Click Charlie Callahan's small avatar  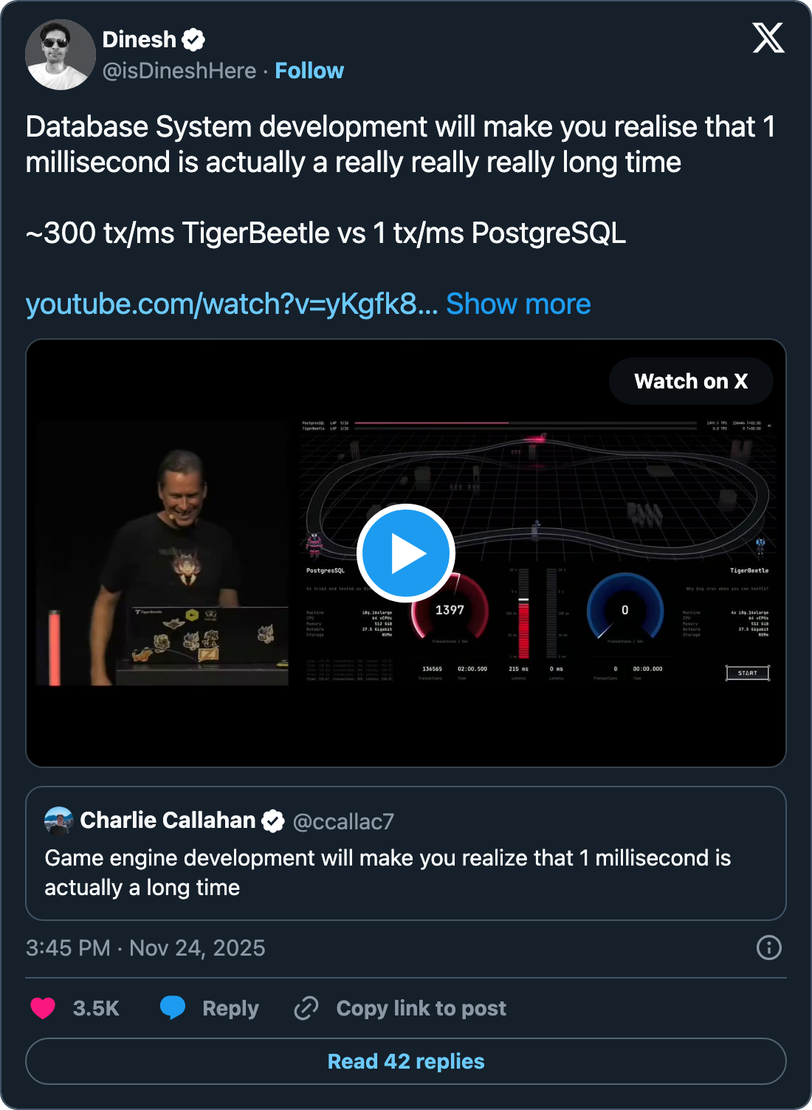(59, 820)
